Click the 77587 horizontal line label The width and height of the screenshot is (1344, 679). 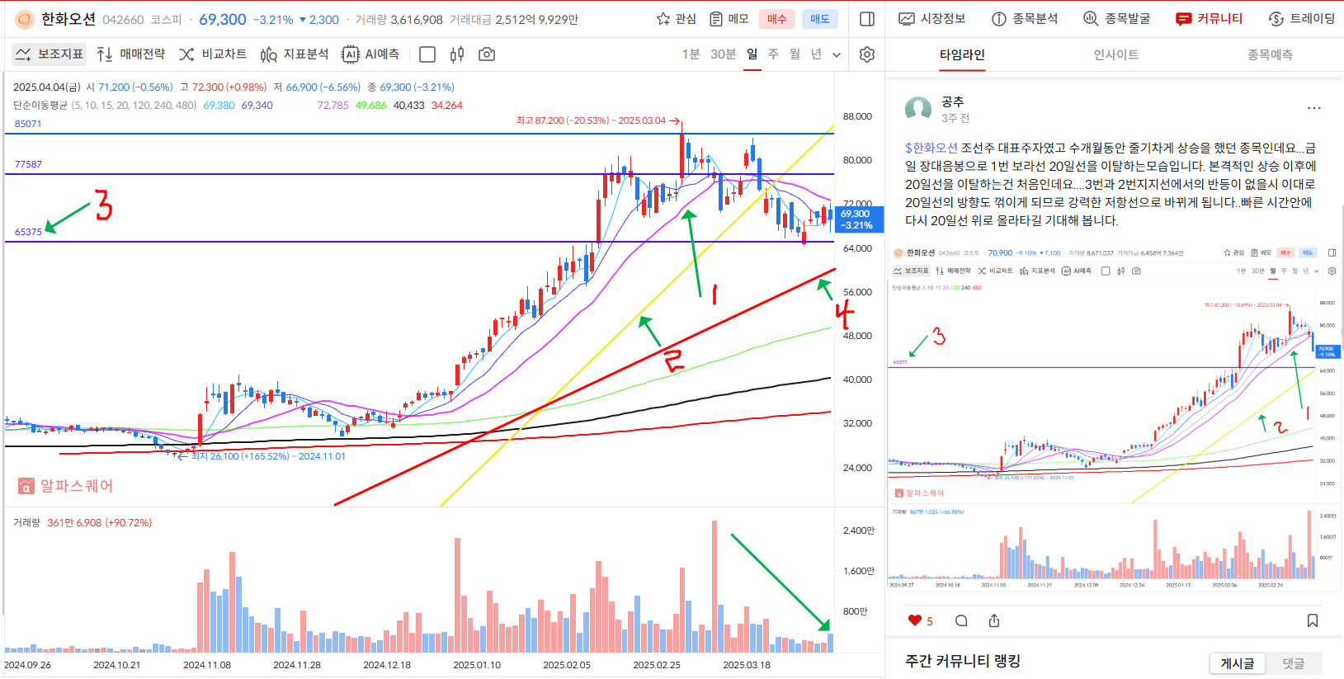pos(28,165)
